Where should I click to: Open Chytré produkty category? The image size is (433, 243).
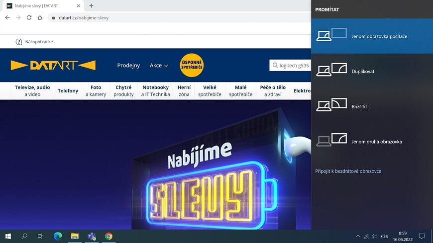point(123,91)
